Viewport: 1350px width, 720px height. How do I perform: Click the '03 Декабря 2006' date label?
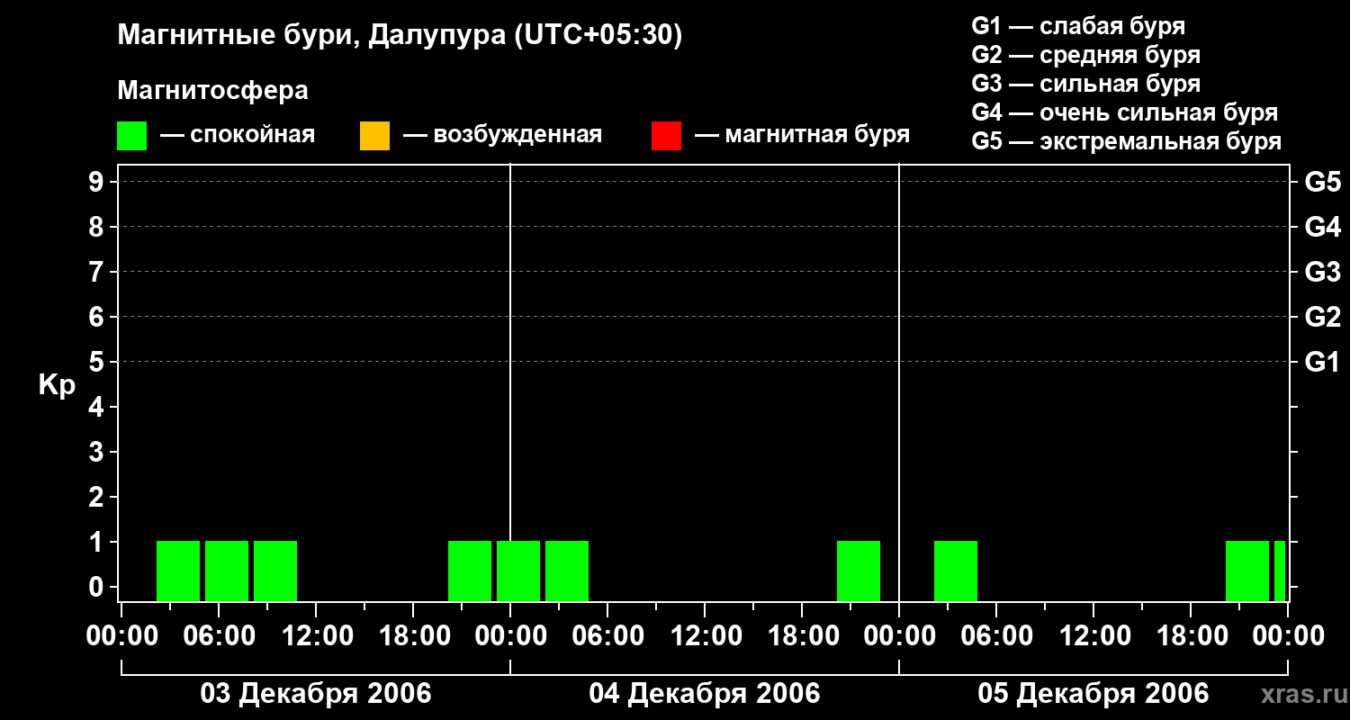pos(316,694)
